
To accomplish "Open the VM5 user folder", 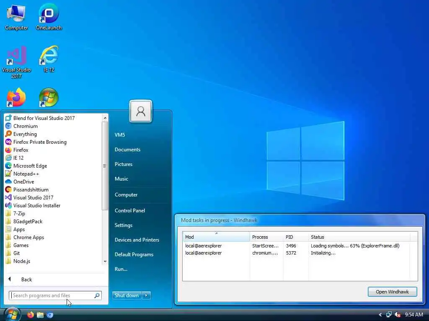I will click(x=119, y=135).
